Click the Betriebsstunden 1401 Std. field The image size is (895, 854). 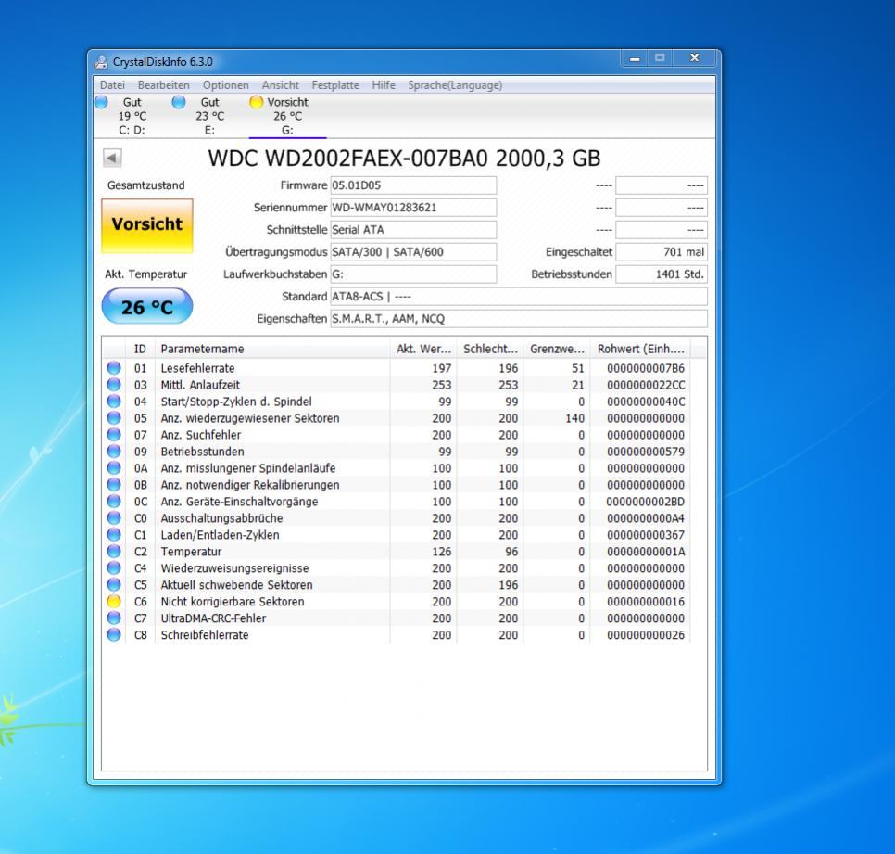[x=662, y=274]
